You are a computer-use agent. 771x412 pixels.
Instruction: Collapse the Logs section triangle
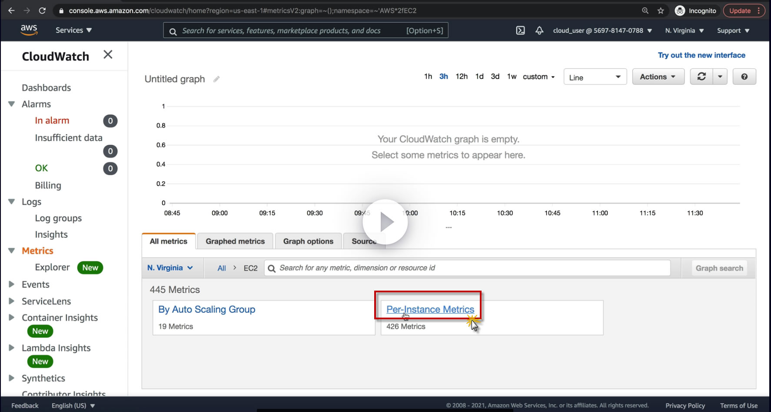(x=11, y=201)
